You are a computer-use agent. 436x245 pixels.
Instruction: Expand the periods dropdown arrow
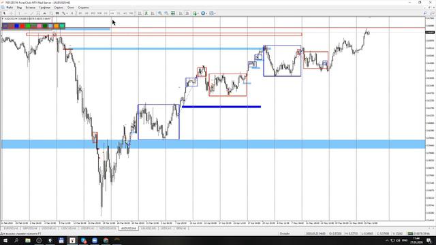click(x=206, y=13)
